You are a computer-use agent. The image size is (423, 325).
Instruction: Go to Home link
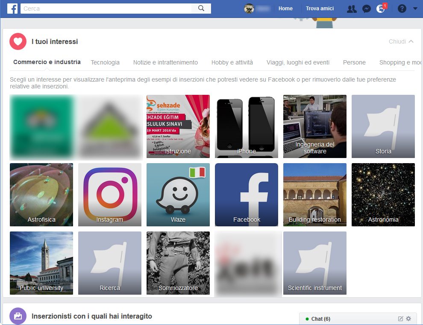[x=285, y=9]
